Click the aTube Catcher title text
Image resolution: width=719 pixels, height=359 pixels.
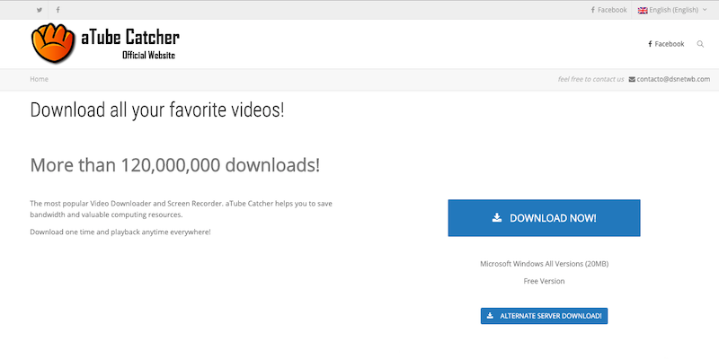pyautogui.click(x=130, y=38)
